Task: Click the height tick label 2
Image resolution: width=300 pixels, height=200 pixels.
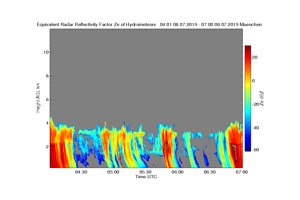Action: [47, 146]
